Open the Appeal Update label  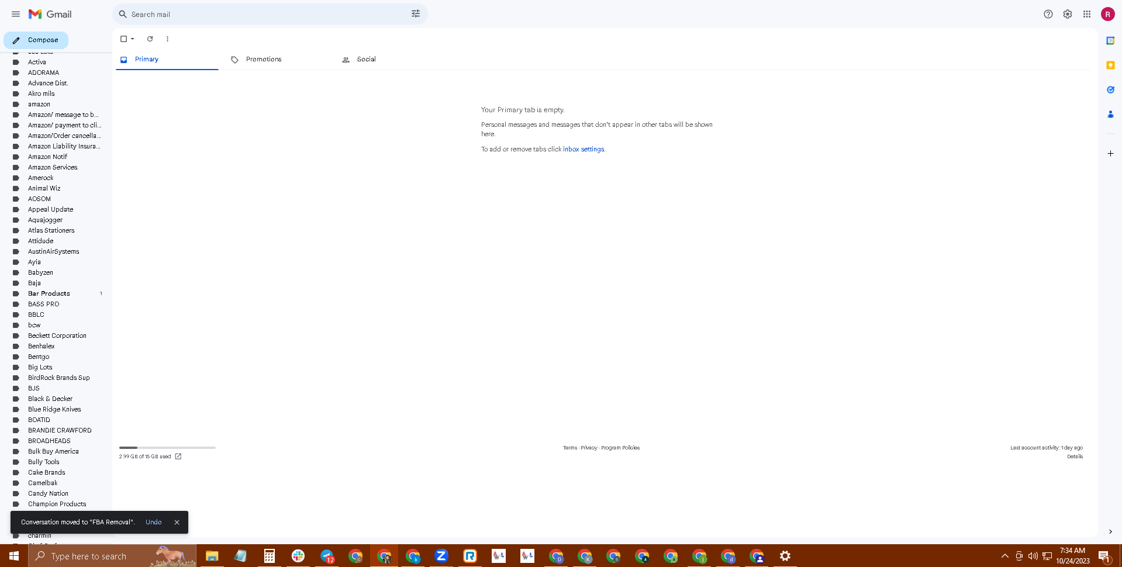[x=51, y=210]
